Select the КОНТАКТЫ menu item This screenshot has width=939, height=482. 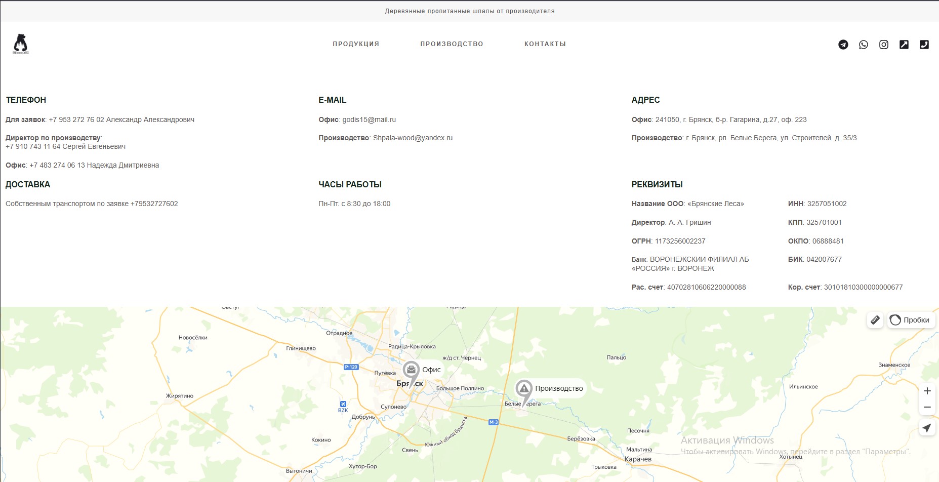point(545,44)
